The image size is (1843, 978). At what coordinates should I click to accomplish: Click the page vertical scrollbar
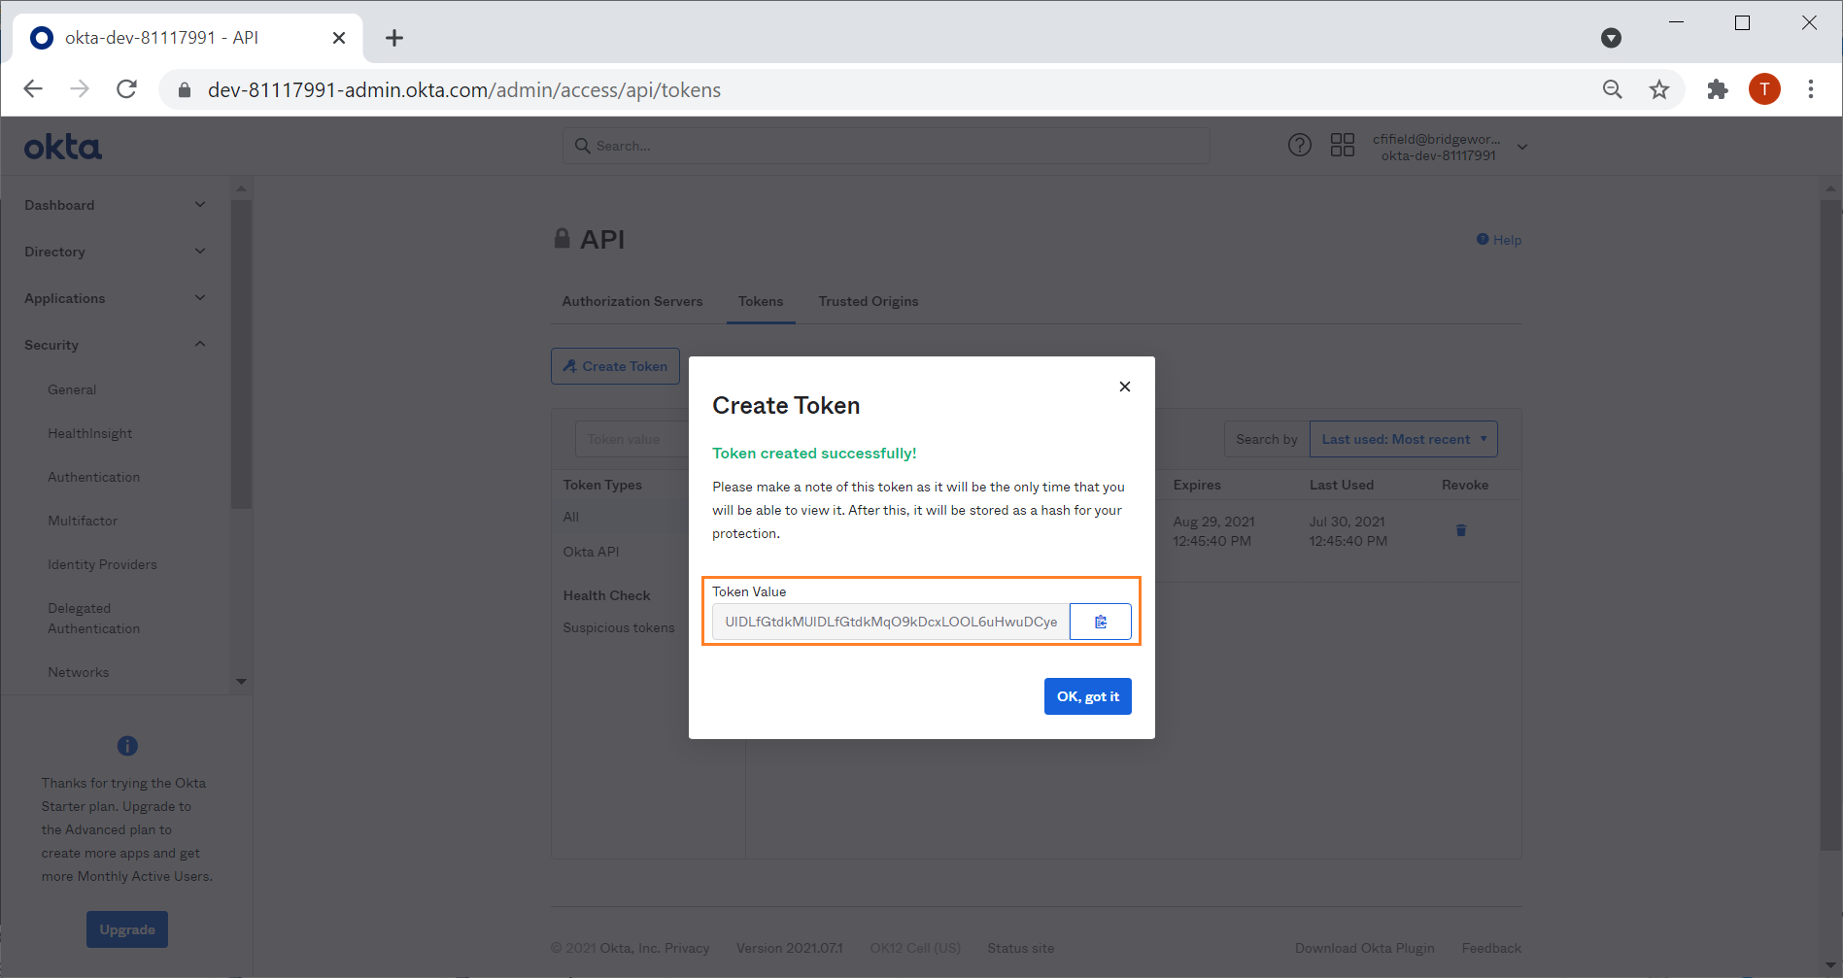click(x=1830, y=524)
